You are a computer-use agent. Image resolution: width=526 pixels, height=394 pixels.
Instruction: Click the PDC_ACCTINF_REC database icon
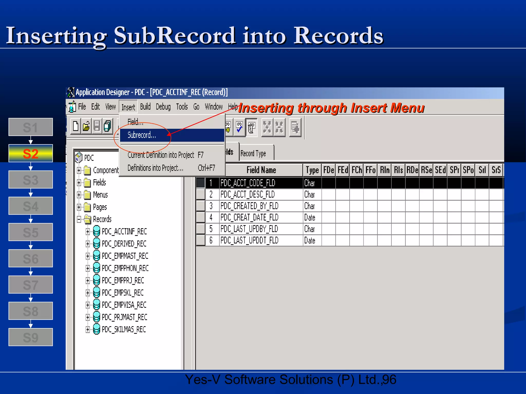[97, 231]
